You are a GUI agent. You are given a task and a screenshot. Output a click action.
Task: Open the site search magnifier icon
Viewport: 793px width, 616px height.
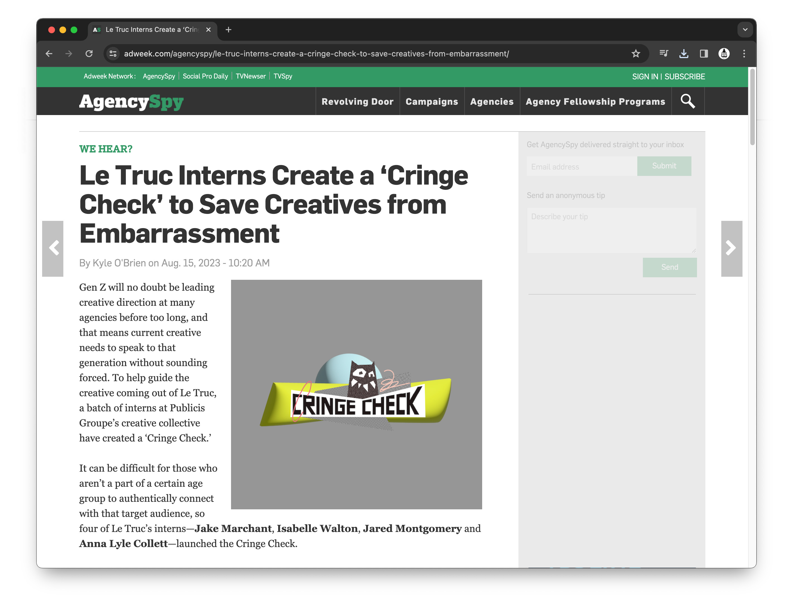688,101
